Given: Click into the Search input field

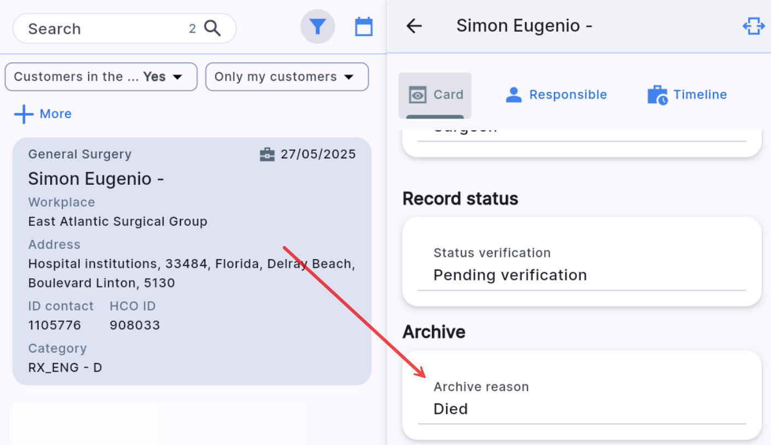Looking at the screenshot, I should tap(104, 29).
